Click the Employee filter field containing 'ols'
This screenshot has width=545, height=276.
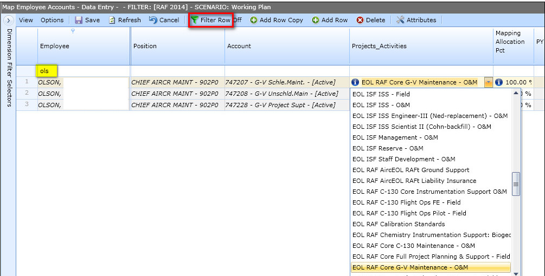(x=84, y=71)
